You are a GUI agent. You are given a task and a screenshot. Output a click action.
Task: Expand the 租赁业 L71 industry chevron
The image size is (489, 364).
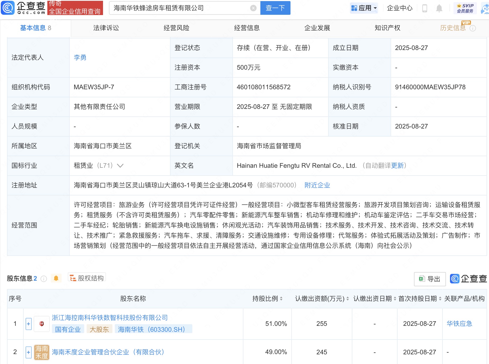click(120, 166)
